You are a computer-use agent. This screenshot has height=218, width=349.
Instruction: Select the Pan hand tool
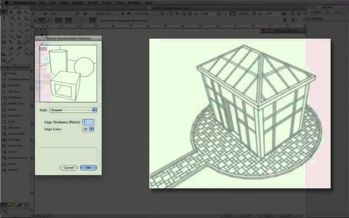11,12
